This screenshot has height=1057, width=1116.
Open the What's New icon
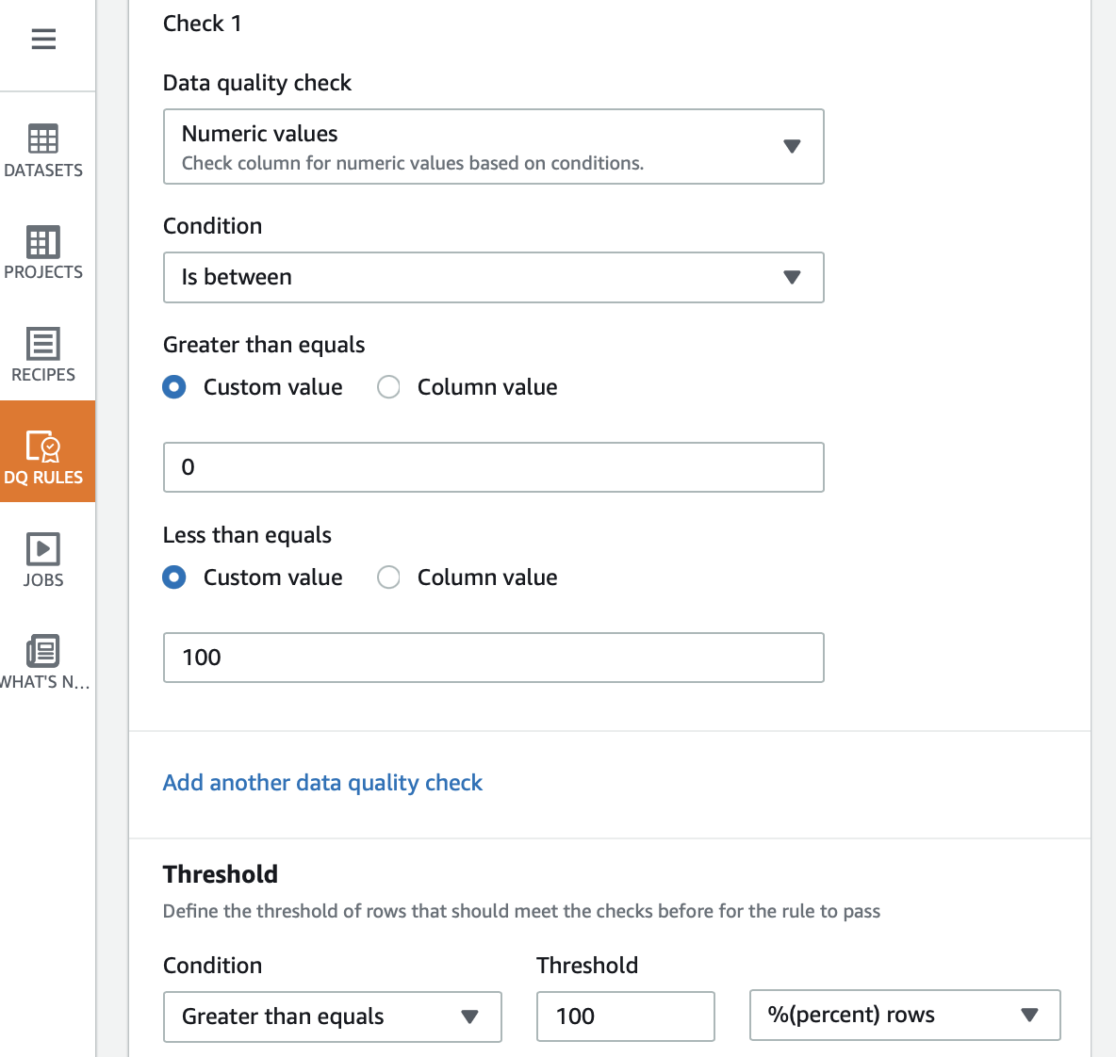tap(43, 651)
